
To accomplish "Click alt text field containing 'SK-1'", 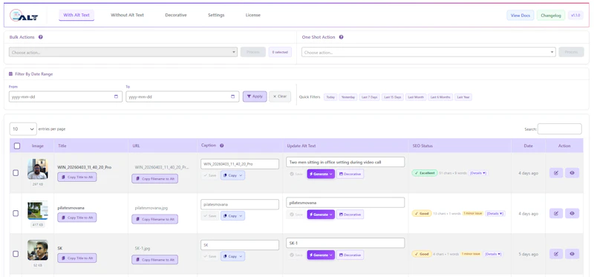I will click(x=345, y=243).
